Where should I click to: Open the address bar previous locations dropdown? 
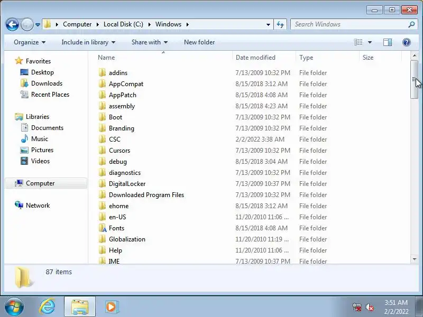point(268,24)
